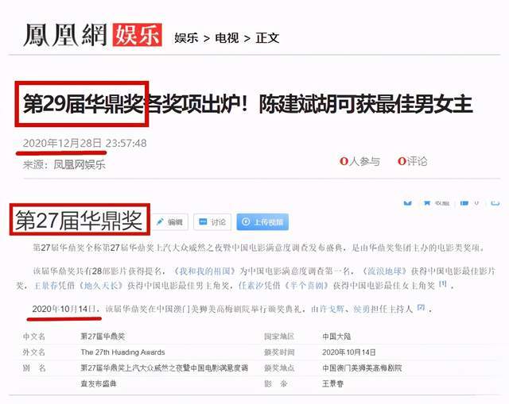
Task: Click the 收藏 bookmark star icon
Action: (427, 203)
